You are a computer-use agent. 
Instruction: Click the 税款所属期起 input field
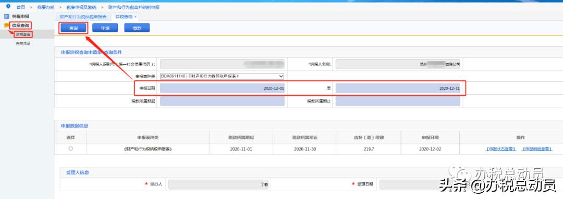point(222,101)
